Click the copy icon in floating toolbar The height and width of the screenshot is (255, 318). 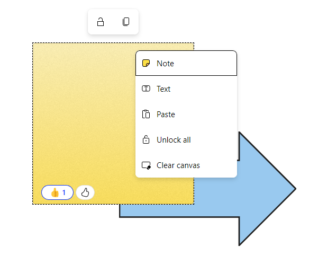tap(126, 22)
